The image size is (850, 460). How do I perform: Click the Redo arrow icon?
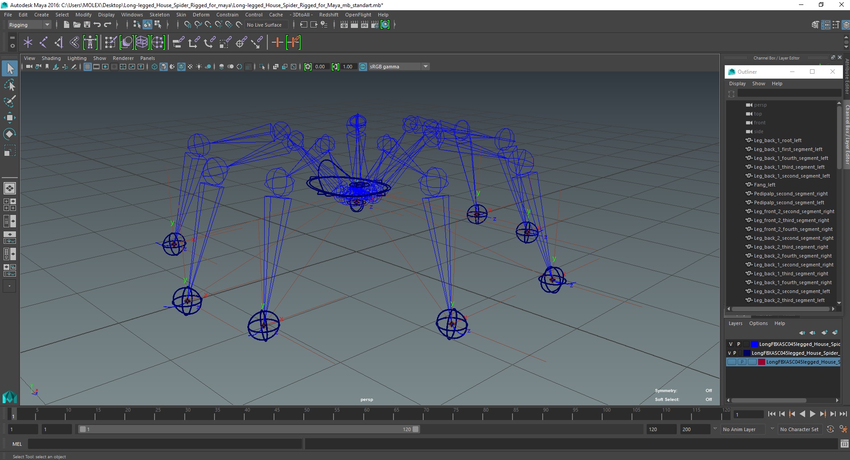(107, 25)
